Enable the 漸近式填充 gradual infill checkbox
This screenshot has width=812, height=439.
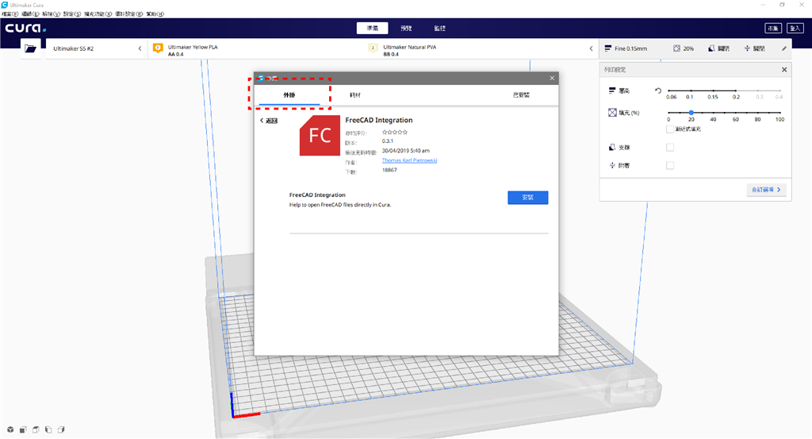670,129
